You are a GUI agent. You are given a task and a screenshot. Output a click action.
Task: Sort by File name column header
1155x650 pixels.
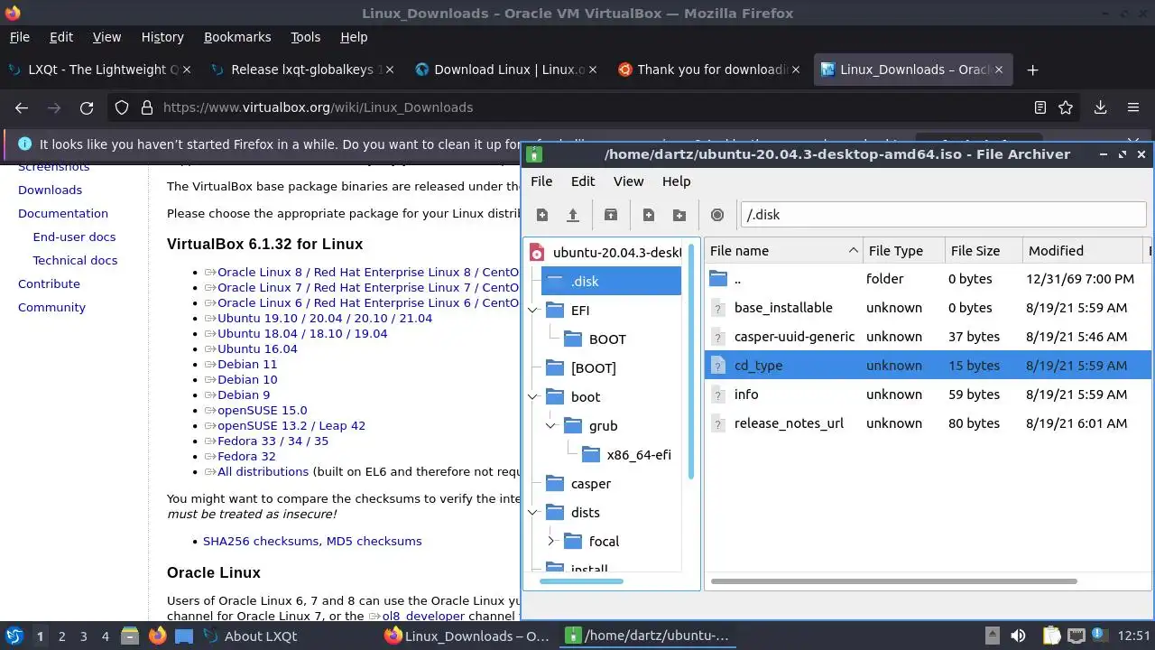point(783,251)
